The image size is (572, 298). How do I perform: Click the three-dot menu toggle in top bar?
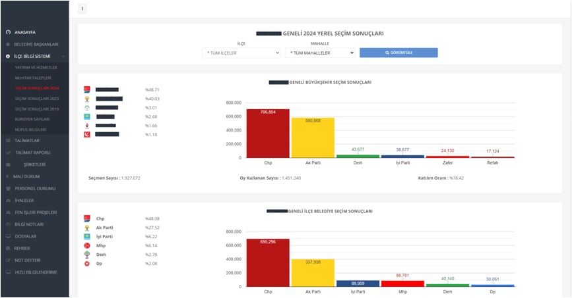[x=82, y=9]
